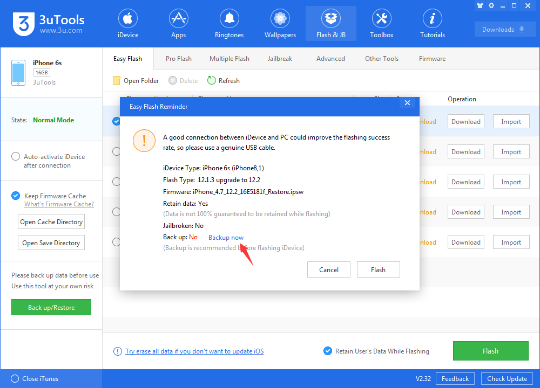Switch to the Easy Flash tab
The height and width of the screenshot is (388, 540).
point(128,59)
